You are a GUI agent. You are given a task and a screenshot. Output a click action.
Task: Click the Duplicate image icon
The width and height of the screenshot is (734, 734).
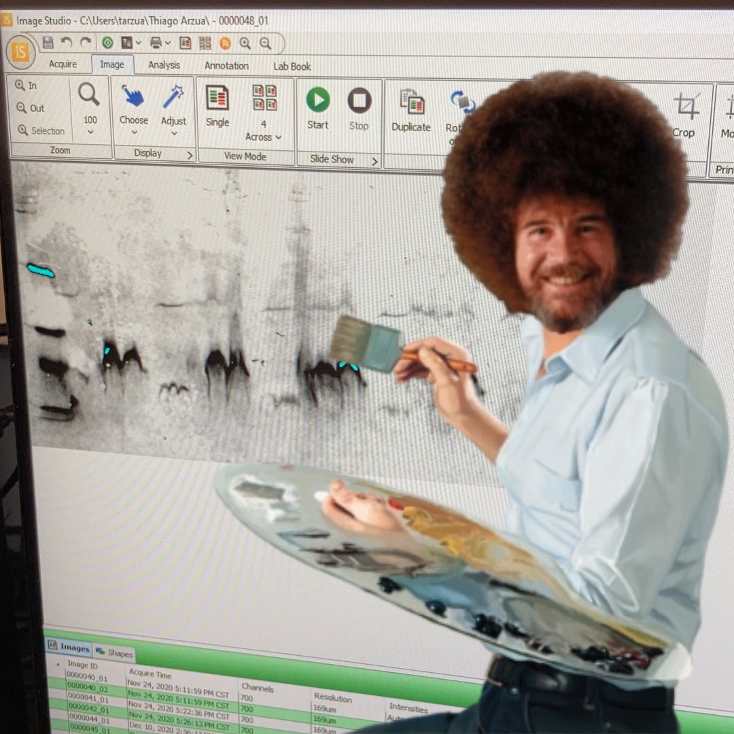click(412, 102)
